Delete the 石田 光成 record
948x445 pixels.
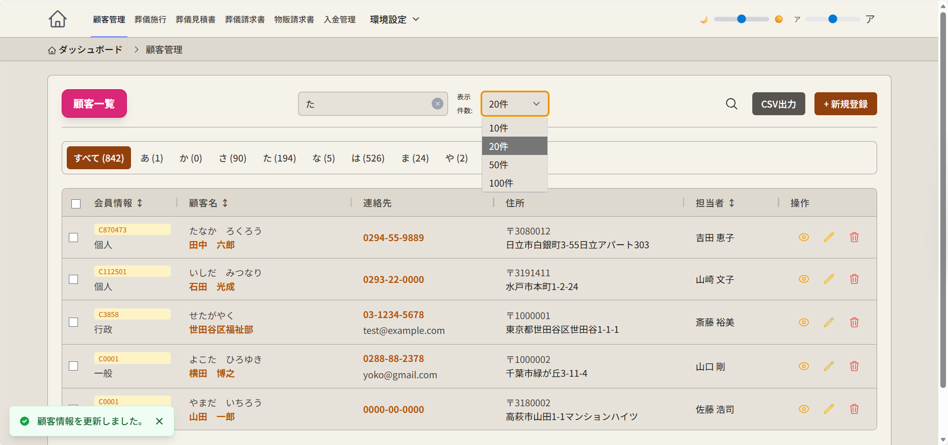[x=854, y=279]
